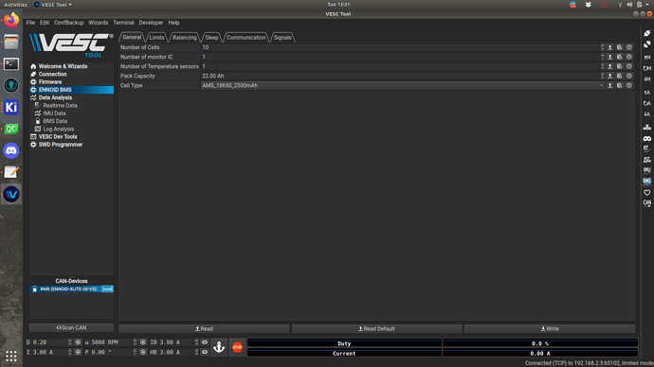Toggle RT realtime data streaming icon

pyautogui.click(x=647, y=149)
